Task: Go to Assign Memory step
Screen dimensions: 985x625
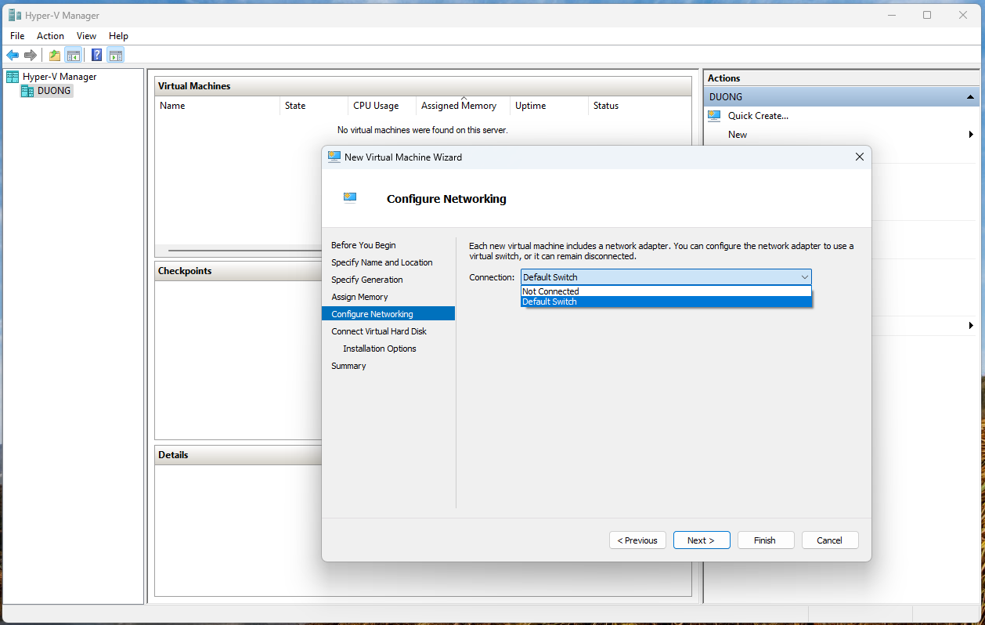Action: coord(359,297)
